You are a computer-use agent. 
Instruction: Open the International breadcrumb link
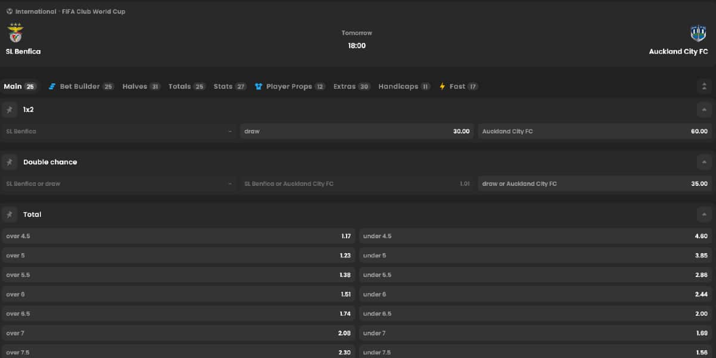pos(36,11)
